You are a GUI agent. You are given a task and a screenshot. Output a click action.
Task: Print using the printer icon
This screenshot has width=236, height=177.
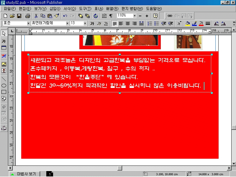(28, 16)
